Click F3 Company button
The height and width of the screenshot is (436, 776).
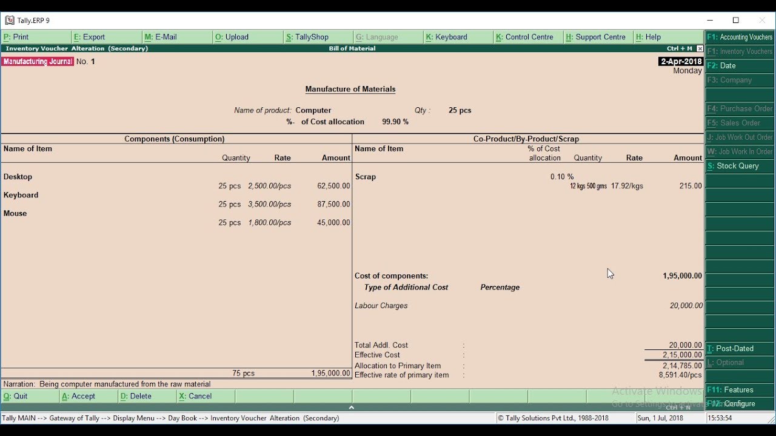(740, 80)
